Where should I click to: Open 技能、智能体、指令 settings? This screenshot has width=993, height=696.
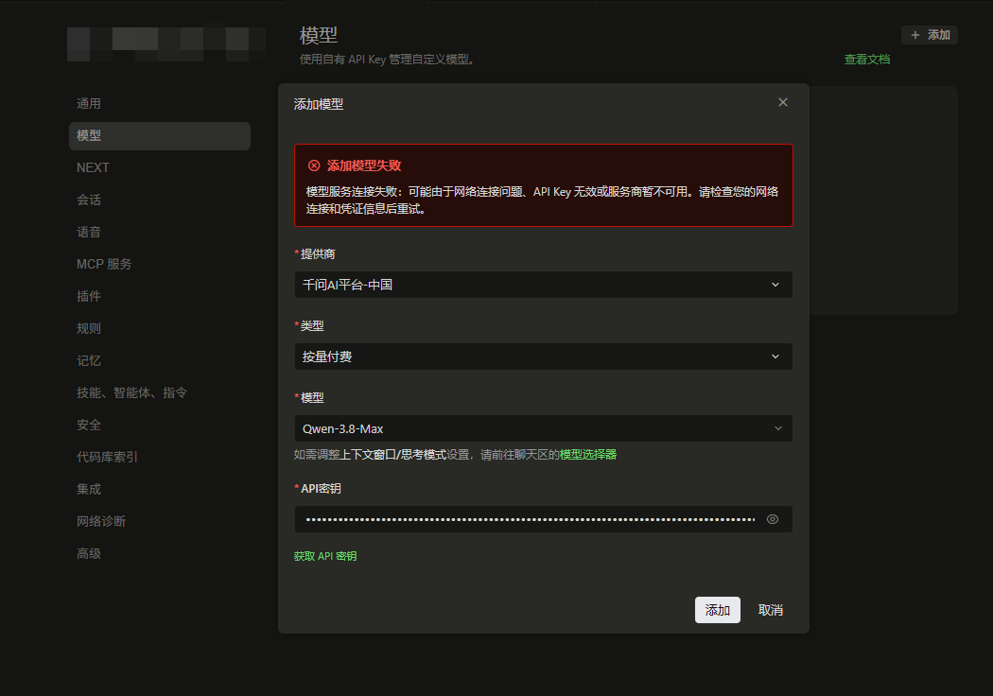click(x=131, y=393)
